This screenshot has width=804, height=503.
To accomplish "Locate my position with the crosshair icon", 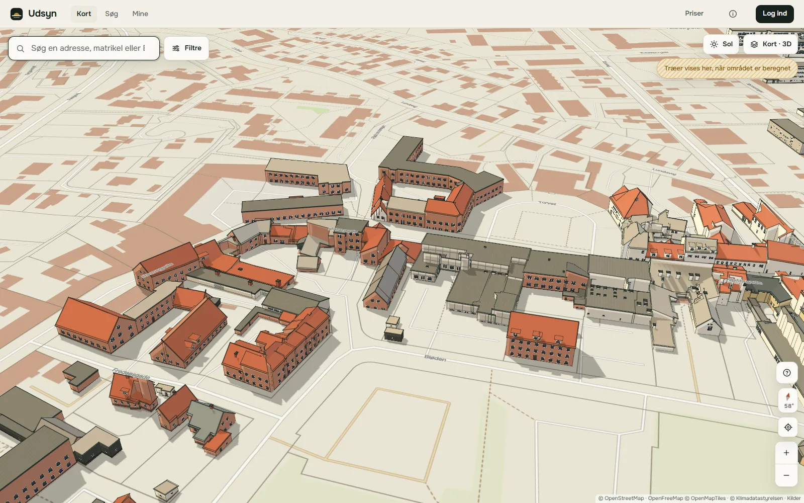I will click(788, 428).
